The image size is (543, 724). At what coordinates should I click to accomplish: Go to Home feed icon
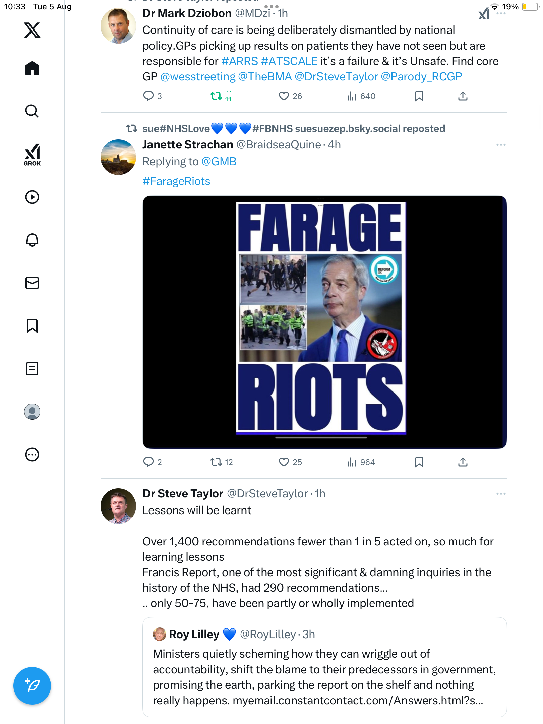click(32, 68)
